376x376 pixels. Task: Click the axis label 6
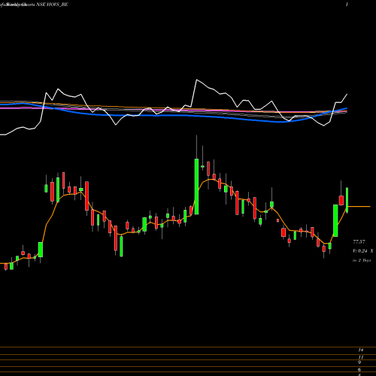[359, 369]
